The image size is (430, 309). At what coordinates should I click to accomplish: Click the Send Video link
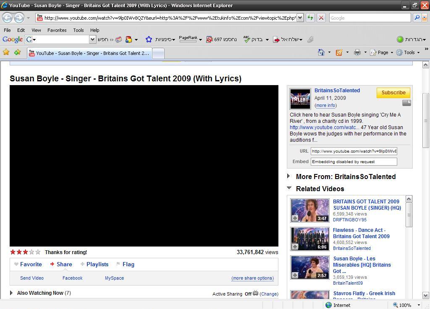point(32,278)
